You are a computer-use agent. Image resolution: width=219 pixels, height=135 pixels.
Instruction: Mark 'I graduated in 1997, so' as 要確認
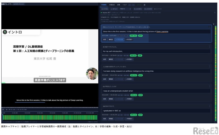click(111, 119)
